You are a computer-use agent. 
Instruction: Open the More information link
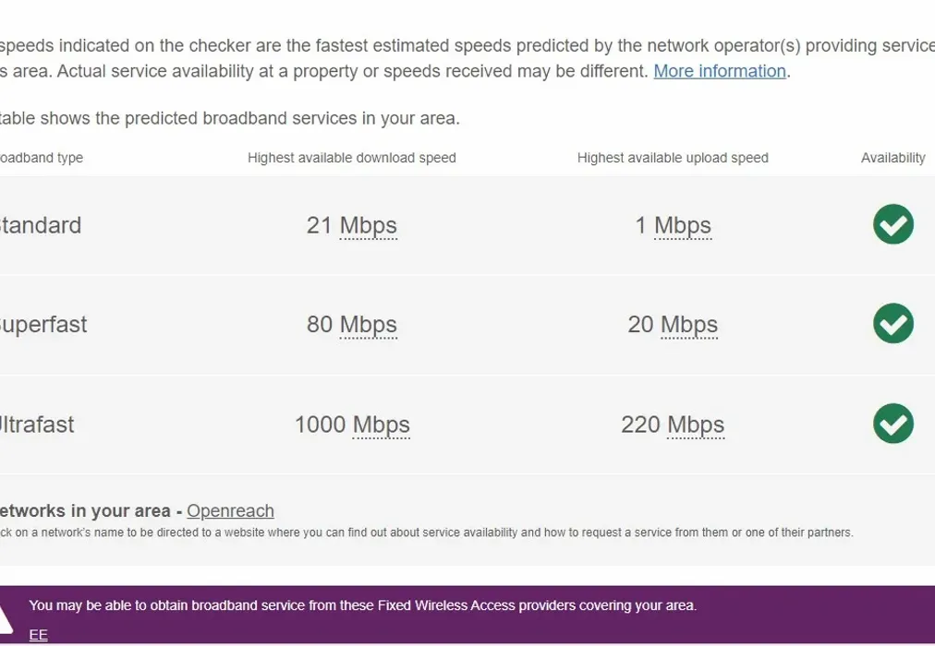point(720,71)
